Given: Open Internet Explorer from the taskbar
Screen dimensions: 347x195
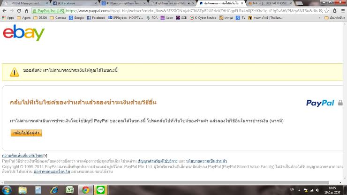Looking at the screenshot, I should click(x=54, y=190).
